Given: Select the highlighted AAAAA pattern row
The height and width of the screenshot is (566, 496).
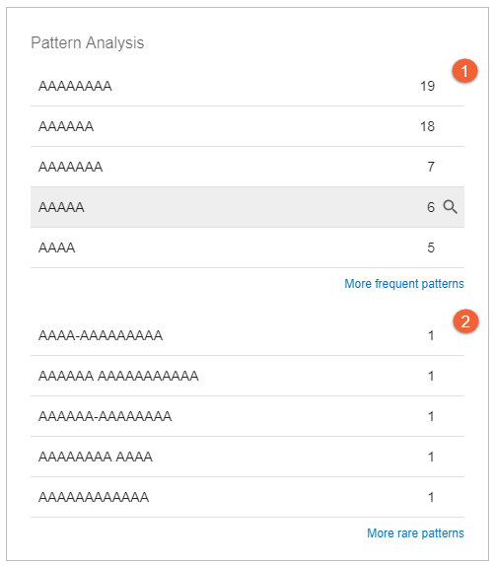Looking at the screenshot, I should [248, 207].
